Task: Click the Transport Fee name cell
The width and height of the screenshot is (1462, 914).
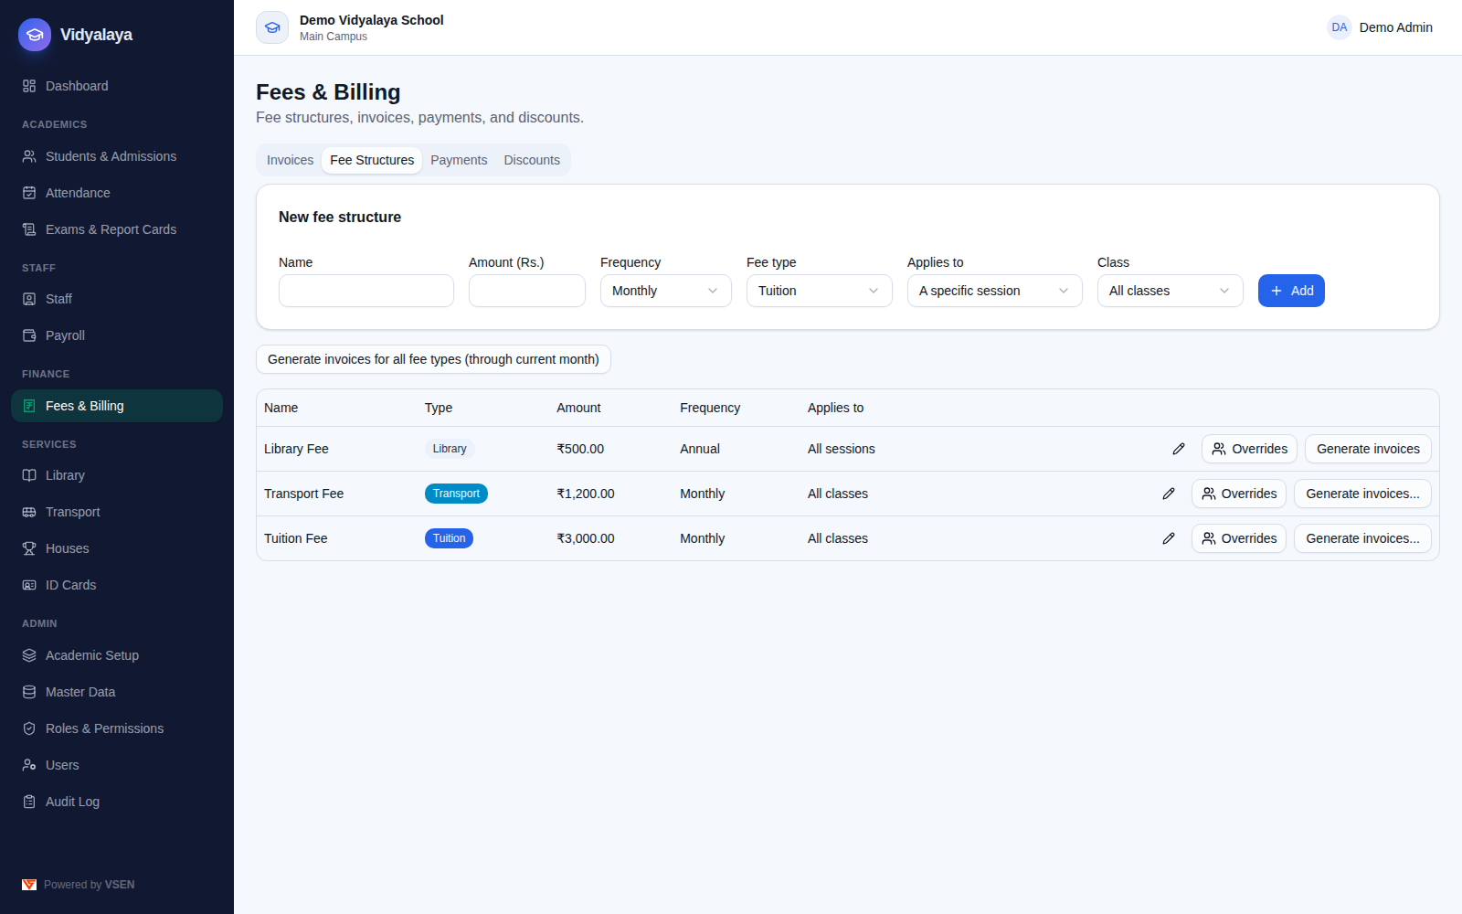Action: coord(303,494)
